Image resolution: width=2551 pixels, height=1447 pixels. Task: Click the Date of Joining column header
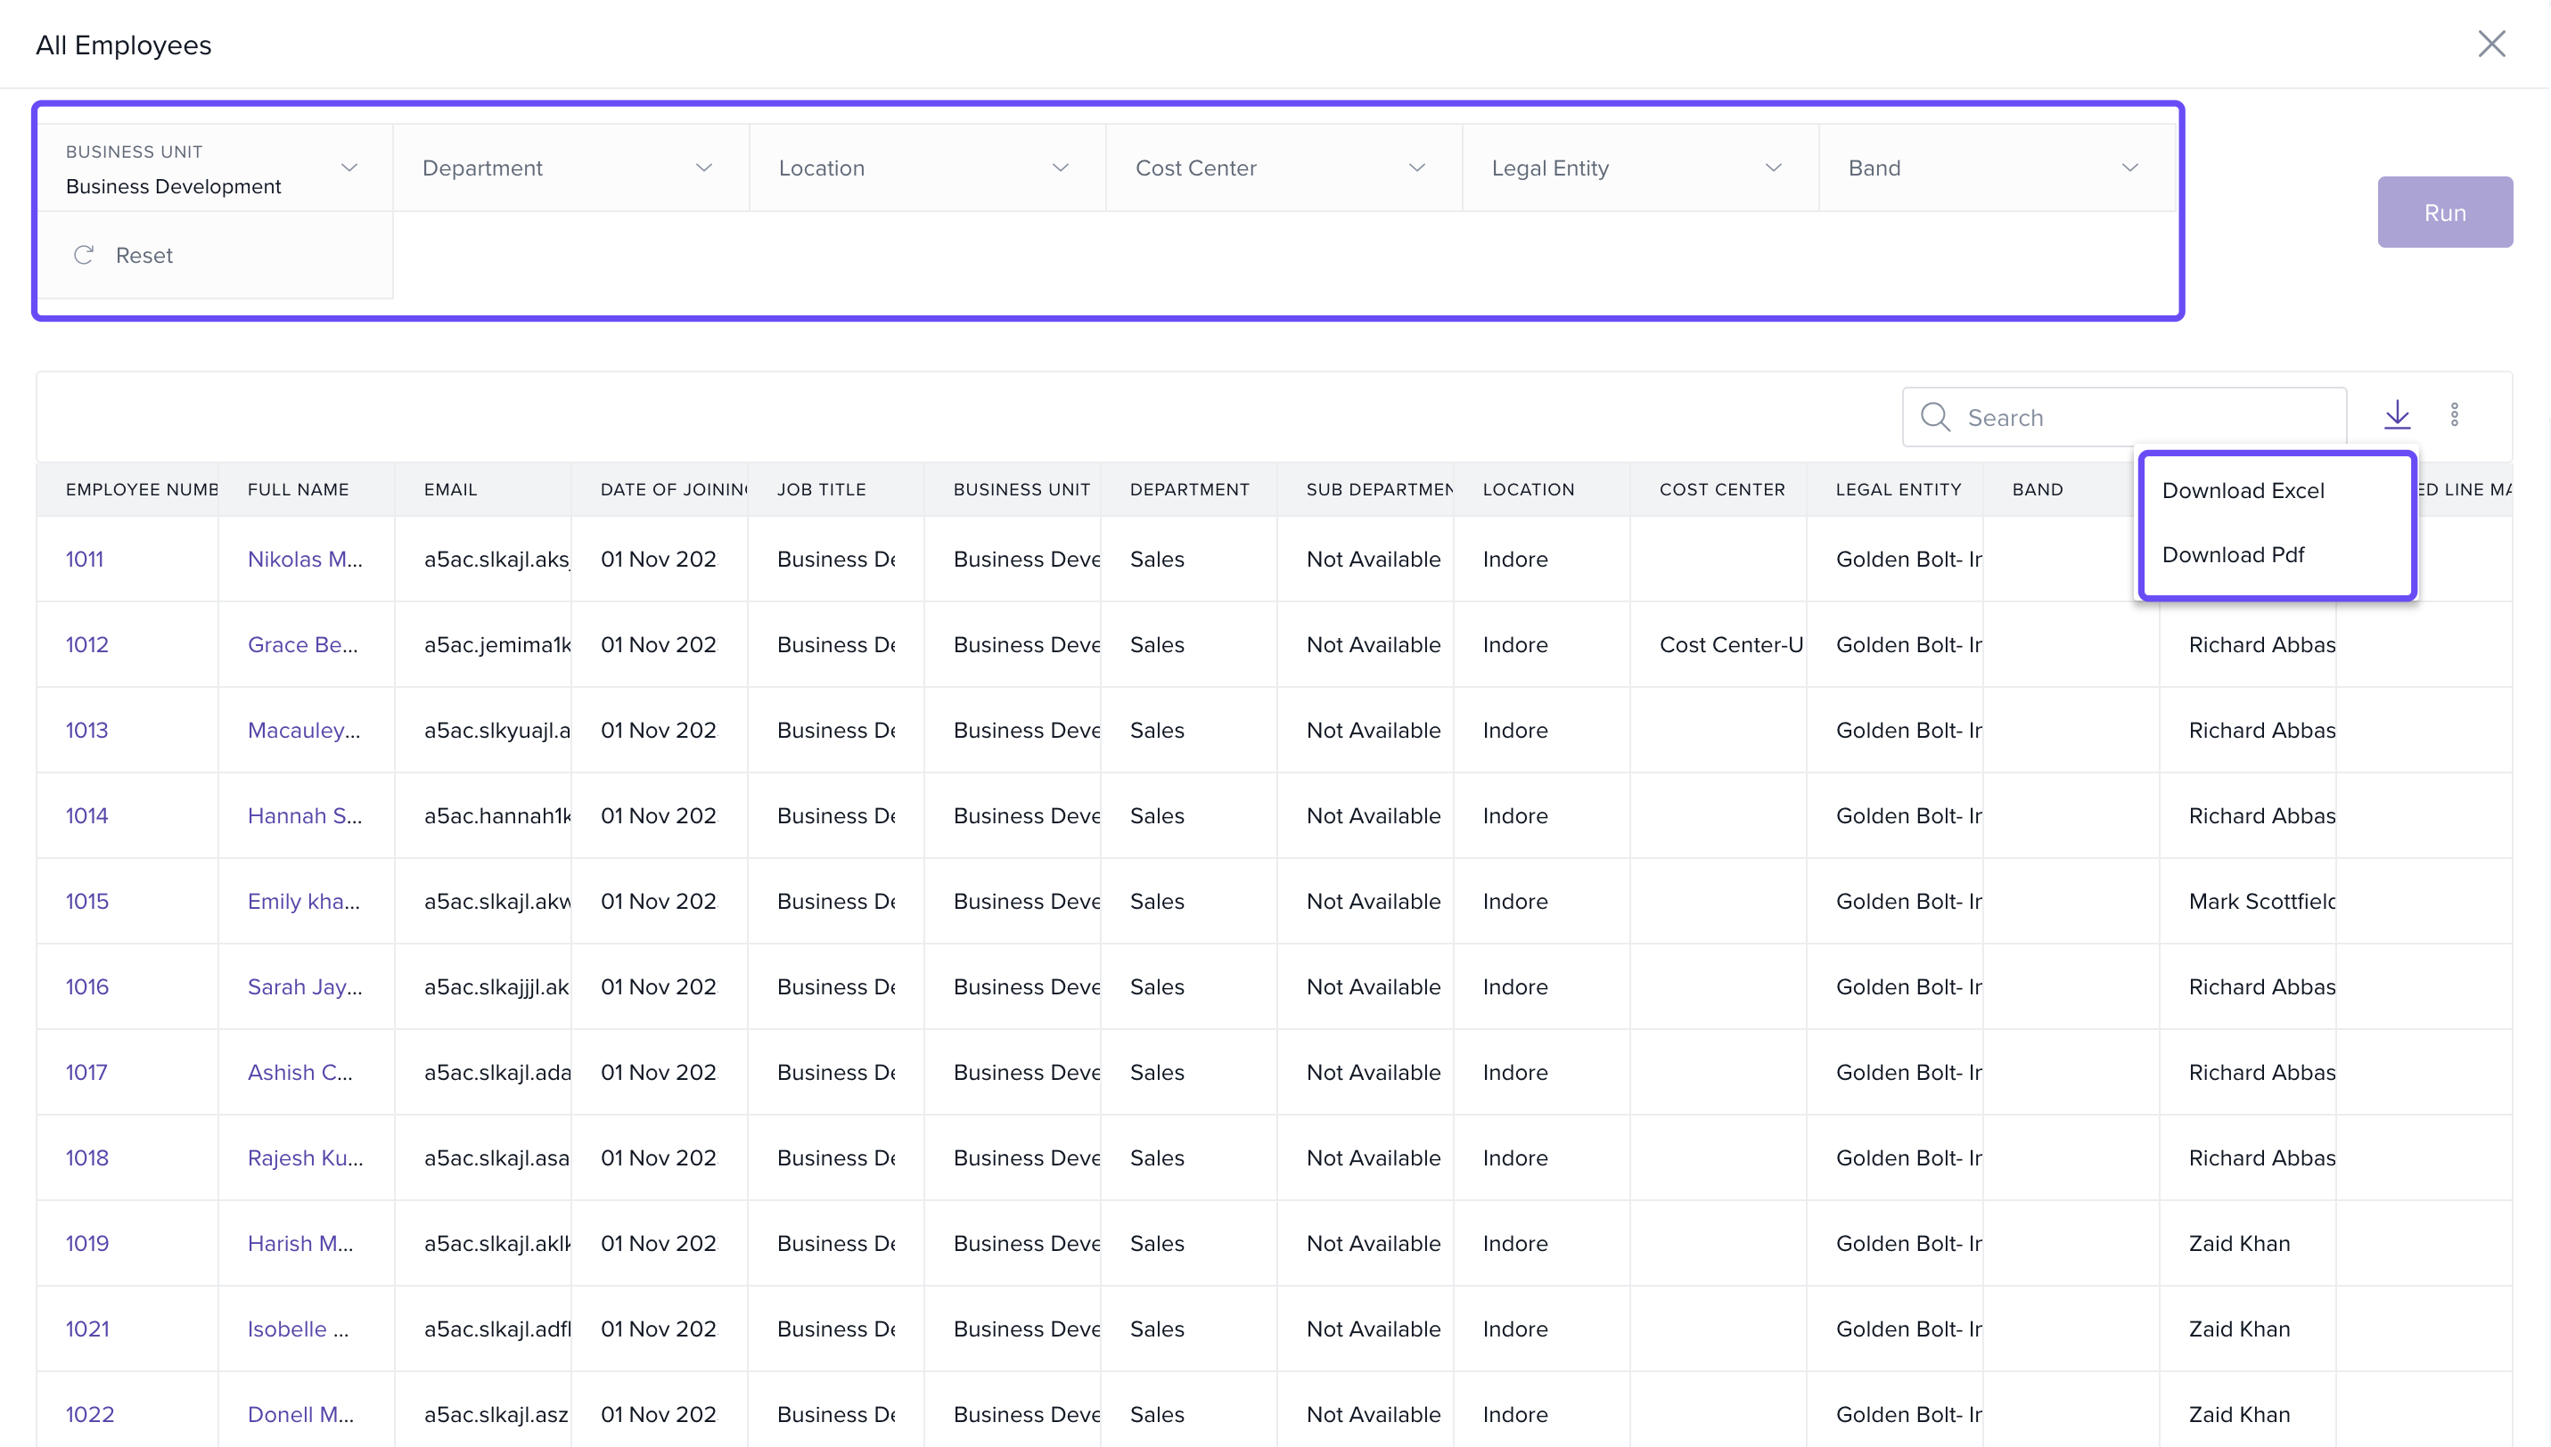[x=672, y=489]
